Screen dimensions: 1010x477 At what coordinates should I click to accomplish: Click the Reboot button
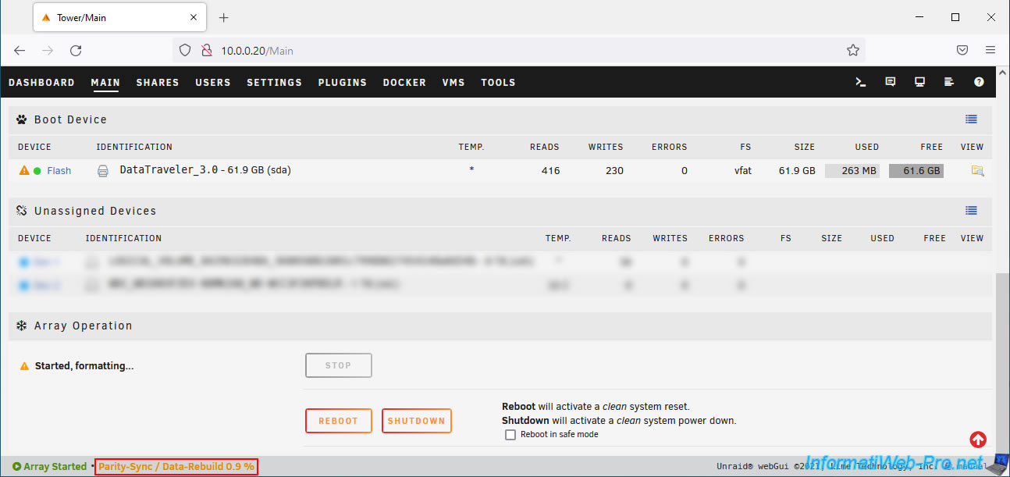click(x=338, y=421)
